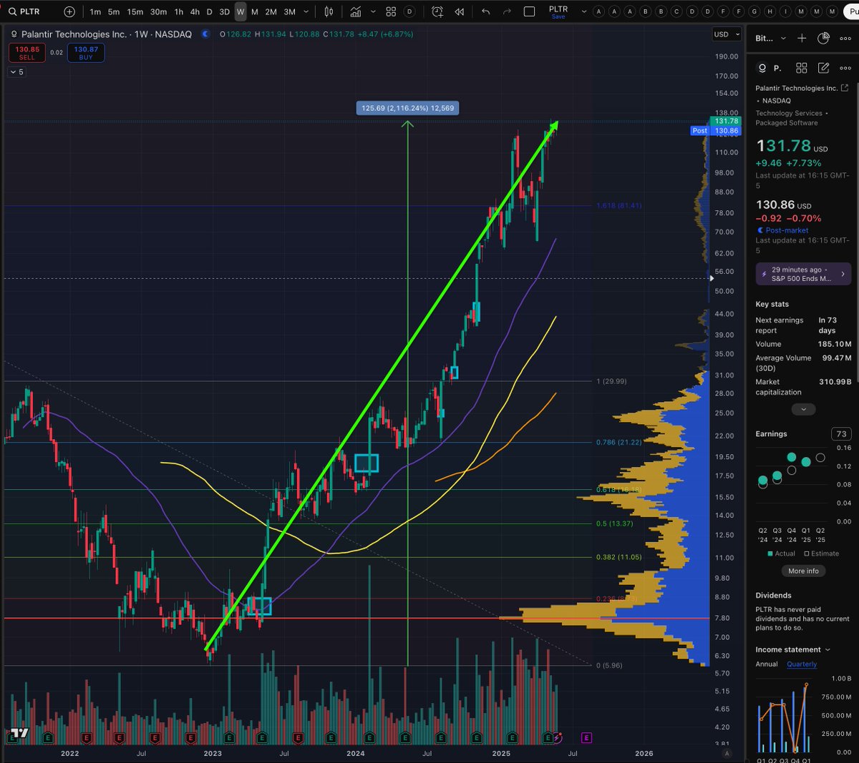Open the indicators favorites dropdown chevron
The image size is (859, 763).
373,11
